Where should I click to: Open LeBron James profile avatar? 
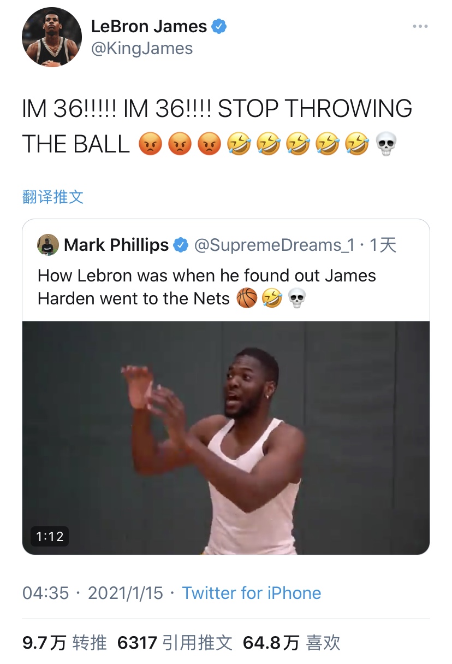pos(52,37)
